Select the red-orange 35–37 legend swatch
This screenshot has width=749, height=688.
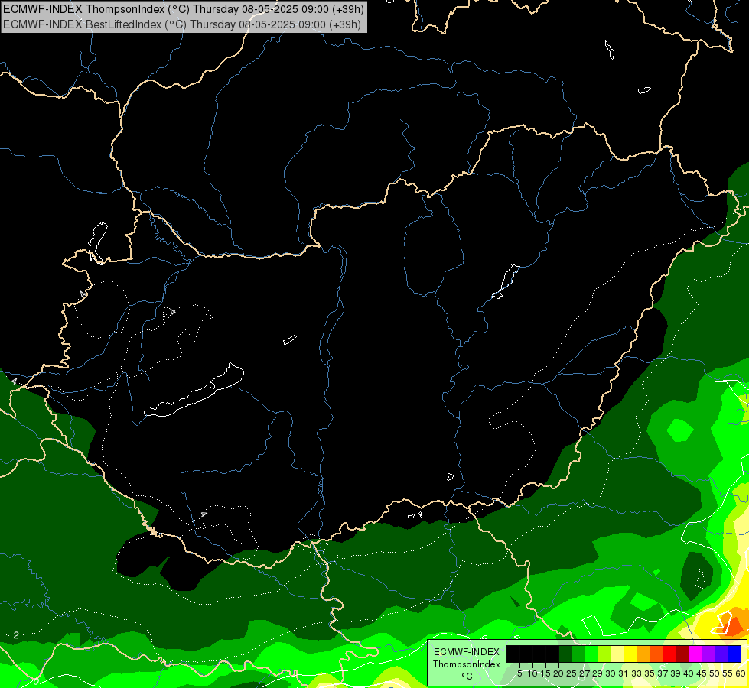656,654
